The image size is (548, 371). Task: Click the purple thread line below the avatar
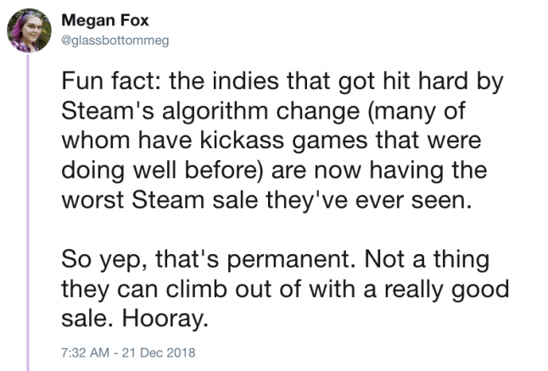(x=28, y=212)
